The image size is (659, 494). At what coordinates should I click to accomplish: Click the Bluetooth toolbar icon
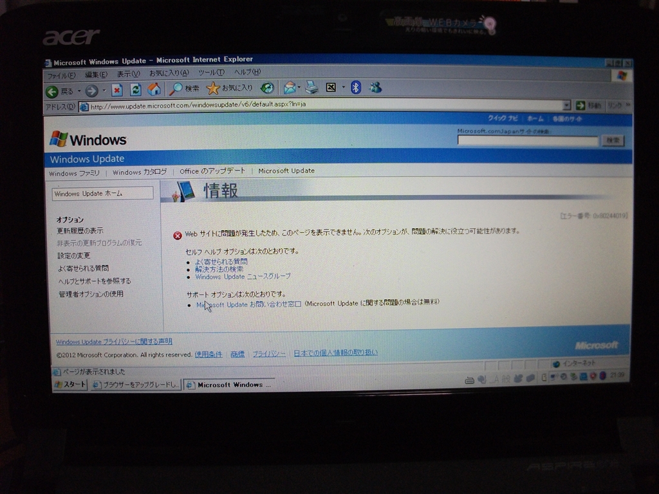[x=356, y=87]
